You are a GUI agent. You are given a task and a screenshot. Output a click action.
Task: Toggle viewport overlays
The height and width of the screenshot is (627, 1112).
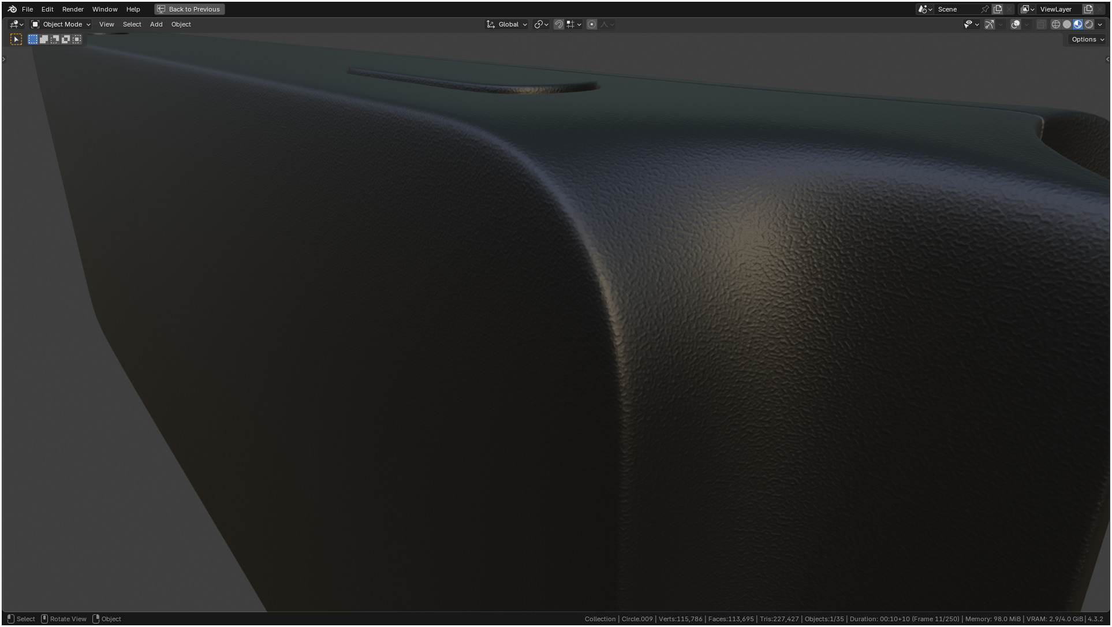[1016, 24]
